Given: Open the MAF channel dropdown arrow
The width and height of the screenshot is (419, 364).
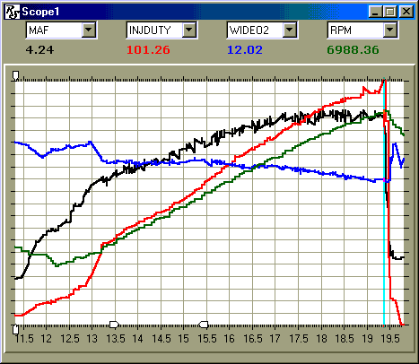Looking at the screenshot, I should click(x=89, y=30).
